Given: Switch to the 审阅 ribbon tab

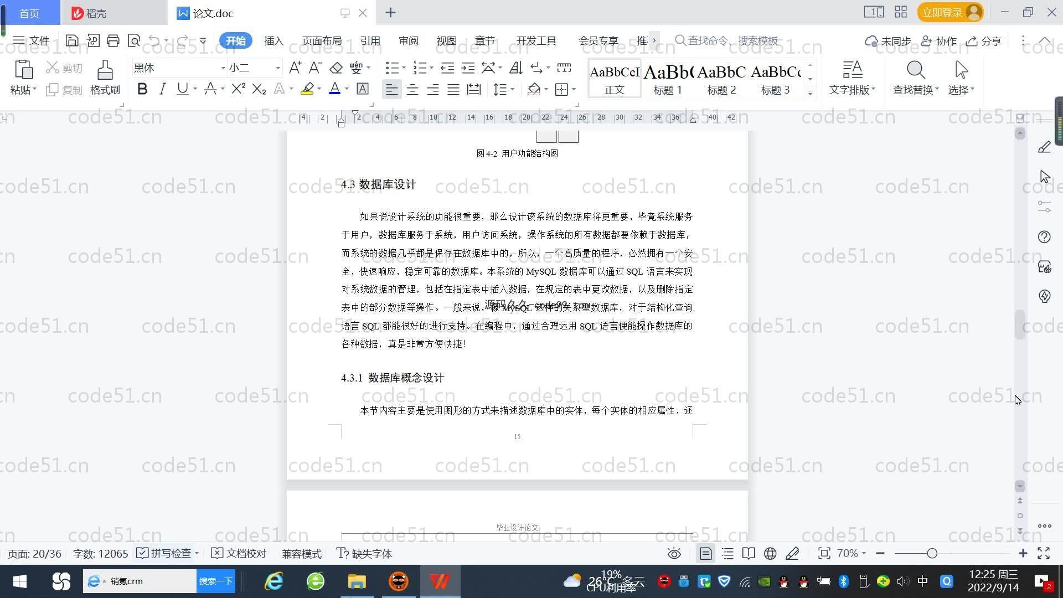Looking at the screenshot, I should pos(409,40).
